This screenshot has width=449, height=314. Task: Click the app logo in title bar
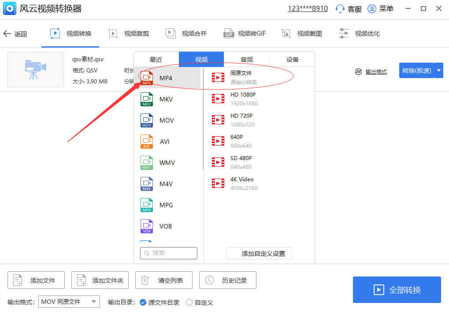click(10, 8)
